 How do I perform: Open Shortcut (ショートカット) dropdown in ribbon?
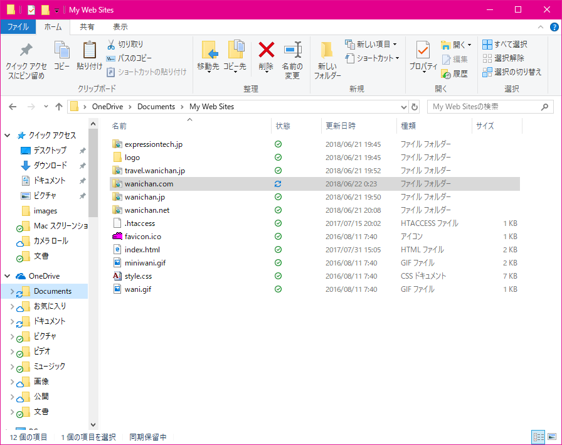[372, 58]
